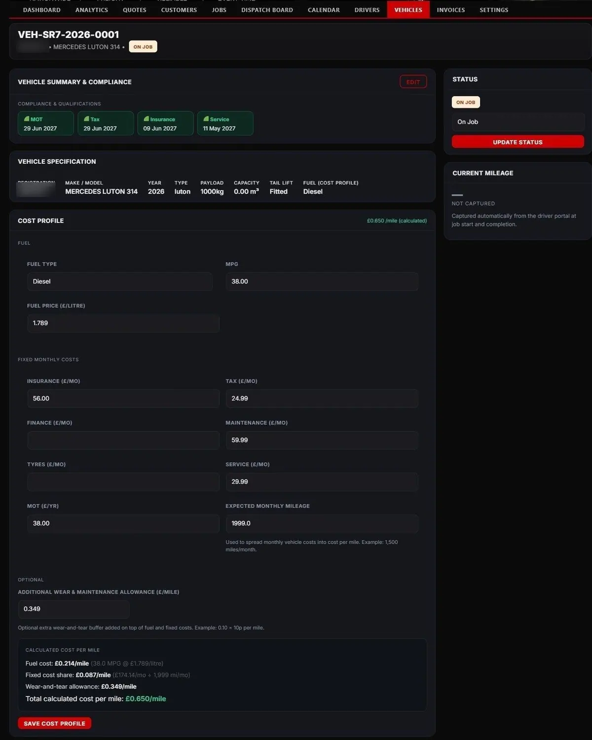The width and height of the screenshot is (592, 740).
Task: Click the Expected Monthly Mileage field
Action: tap(322, 523)
